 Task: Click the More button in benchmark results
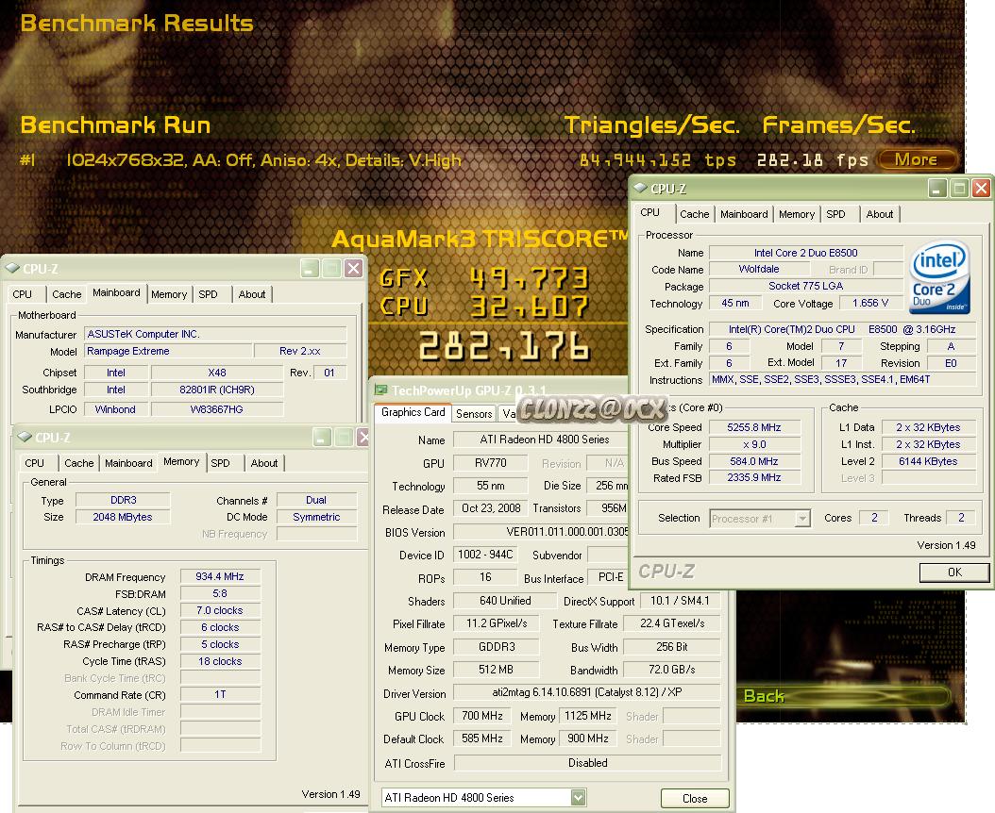point(917,159)
